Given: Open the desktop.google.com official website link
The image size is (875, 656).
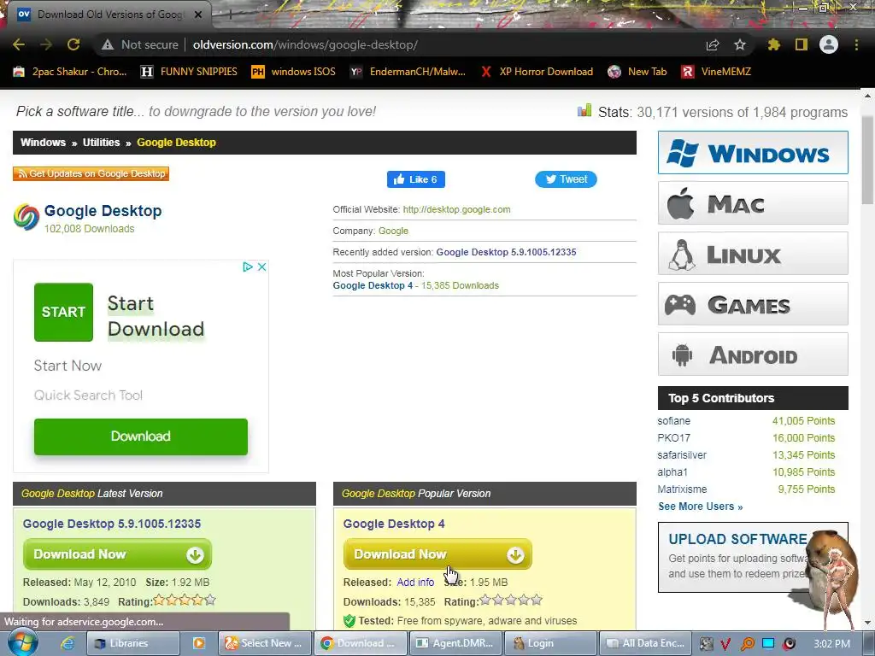Looking at the screenshot, I should (456, 209).
